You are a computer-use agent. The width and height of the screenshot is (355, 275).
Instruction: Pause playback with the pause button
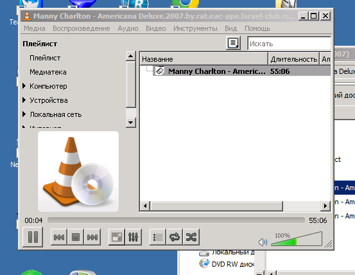[x=33, y=237]
